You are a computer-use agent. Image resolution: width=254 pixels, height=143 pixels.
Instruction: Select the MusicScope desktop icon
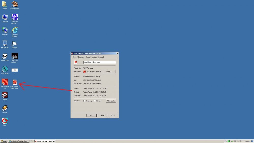click(5, 70)
